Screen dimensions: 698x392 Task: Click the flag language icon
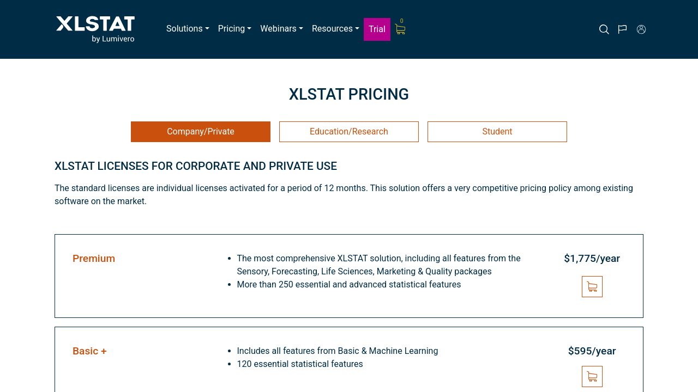click(622, 29)
